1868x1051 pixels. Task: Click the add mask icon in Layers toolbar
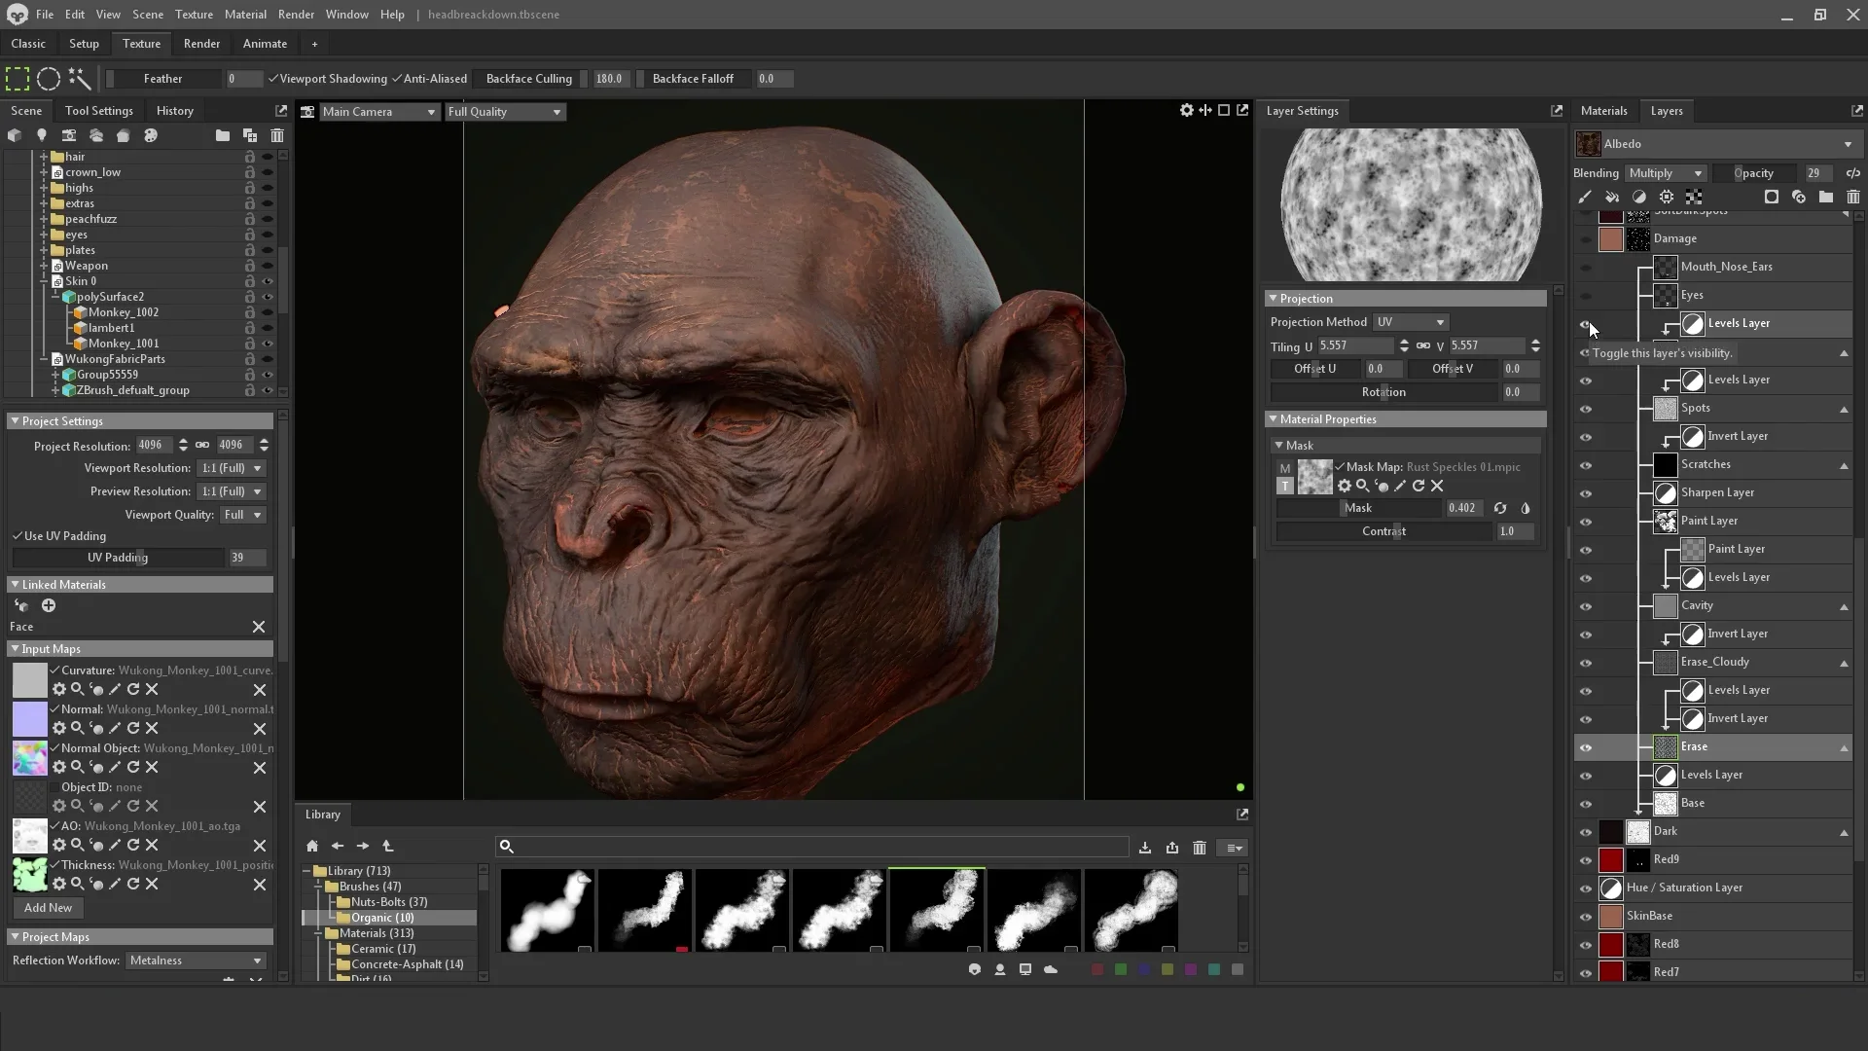click(x=1772, y=197)
